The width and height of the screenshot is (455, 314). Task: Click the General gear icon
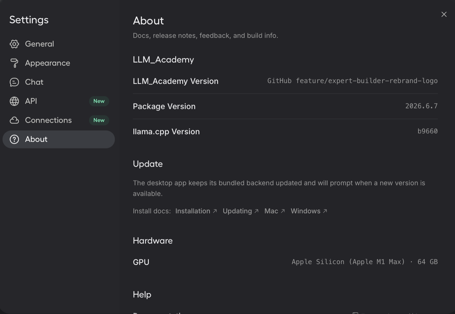[x=14, y=44]
